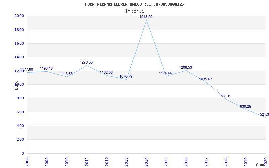
Task: Click the 2010 x-axis year label
Action: (67, 162)
